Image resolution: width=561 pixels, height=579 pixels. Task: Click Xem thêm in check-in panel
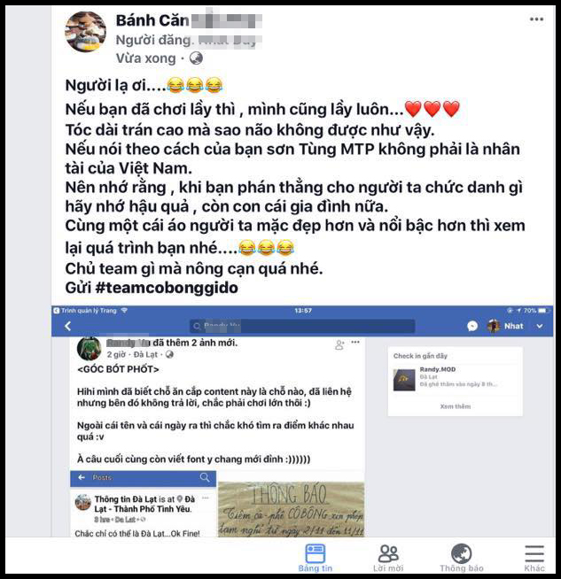tap(456, 406)
